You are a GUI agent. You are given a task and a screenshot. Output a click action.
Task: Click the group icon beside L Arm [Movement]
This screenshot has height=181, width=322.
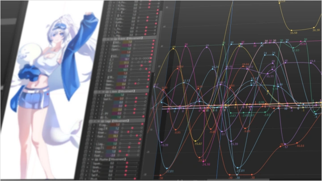tap(106, 92)
